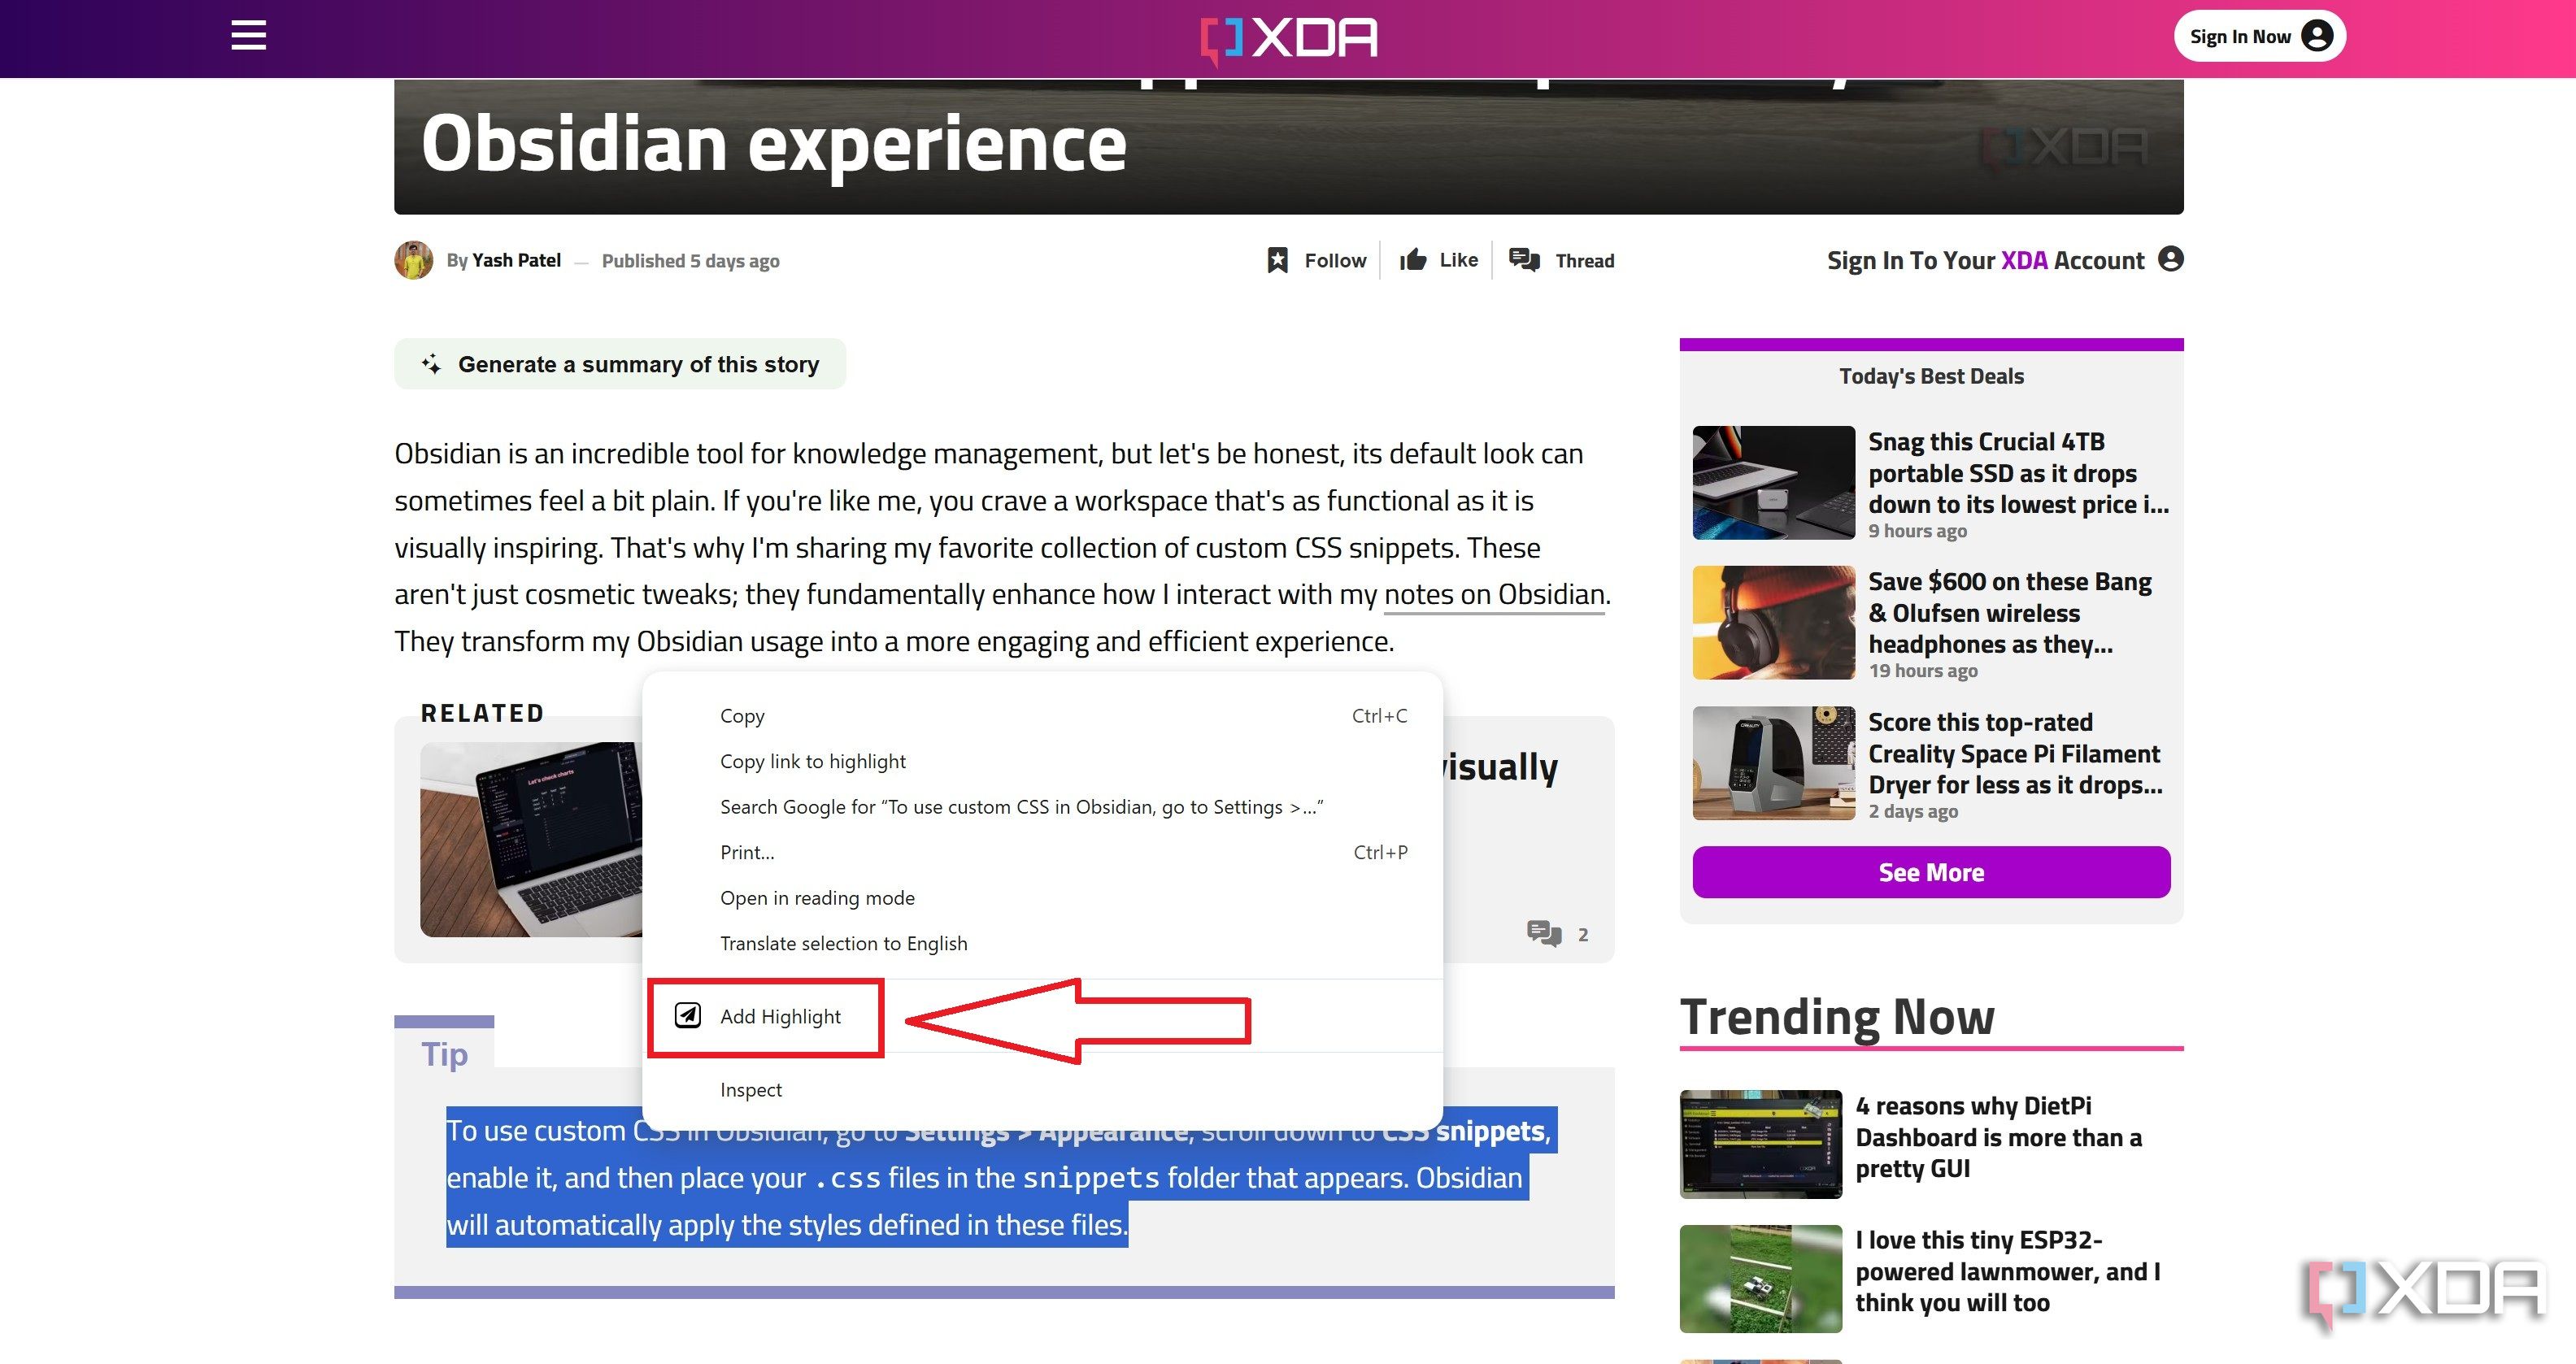The image size is (2576, 1364).
Task: Click the headphones deal thumbnail
Action: coord(1773,623)
